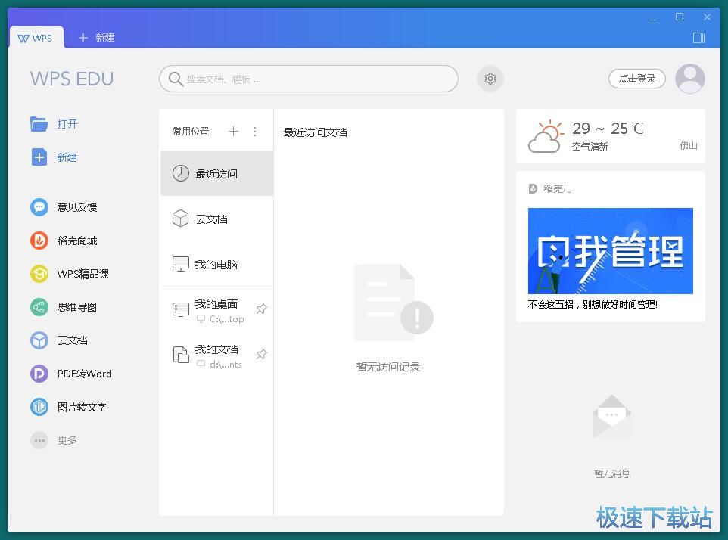Click the 稻壳儿 label text
728x540 pixels.
(x=558, y=189)
